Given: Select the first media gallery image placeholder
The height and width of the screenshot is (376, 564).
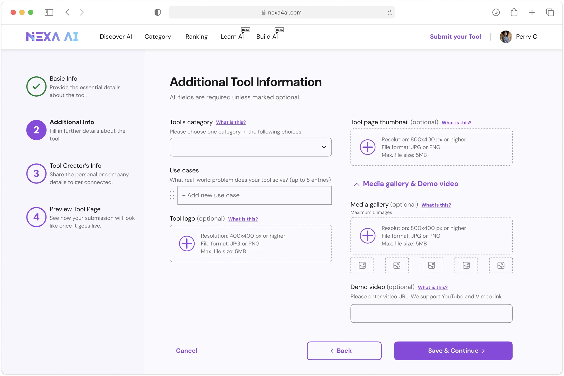Looking at the screenshot, I should (x=362, y=265).
